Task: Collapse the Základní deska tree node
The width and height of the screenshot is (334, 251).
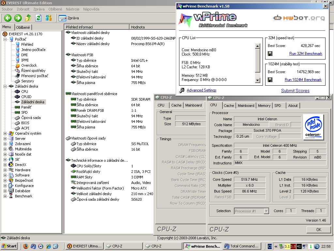Action: [5, 86]
